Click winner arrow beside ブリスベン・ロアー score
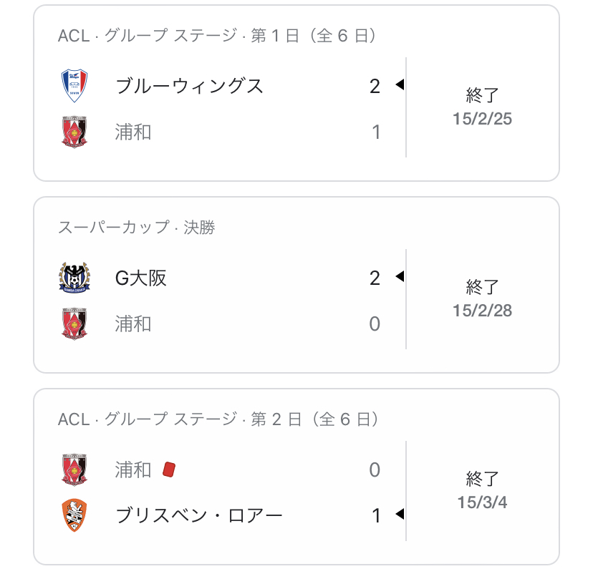The width and height of the screenshot is (593, 574). [400, 515]
